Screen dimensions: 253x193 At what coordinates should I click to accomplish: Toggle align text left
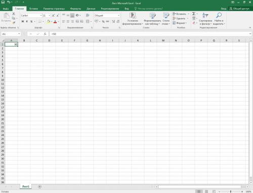(63, 22)
